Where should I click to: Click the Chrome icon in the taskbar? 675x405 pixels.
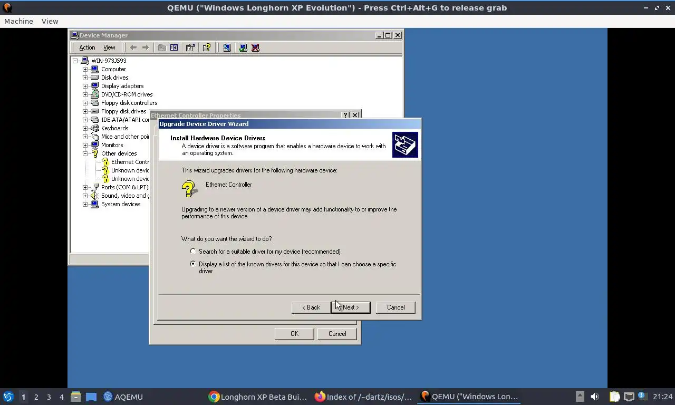pos(214,397)
